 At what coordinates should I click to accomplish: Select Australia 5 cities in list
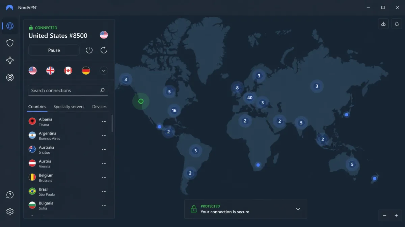[67, 150]
